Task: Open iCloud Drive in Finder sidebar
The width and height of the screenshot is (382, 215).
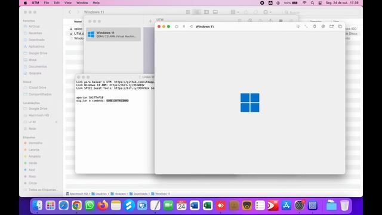Action: coord(37,88)
